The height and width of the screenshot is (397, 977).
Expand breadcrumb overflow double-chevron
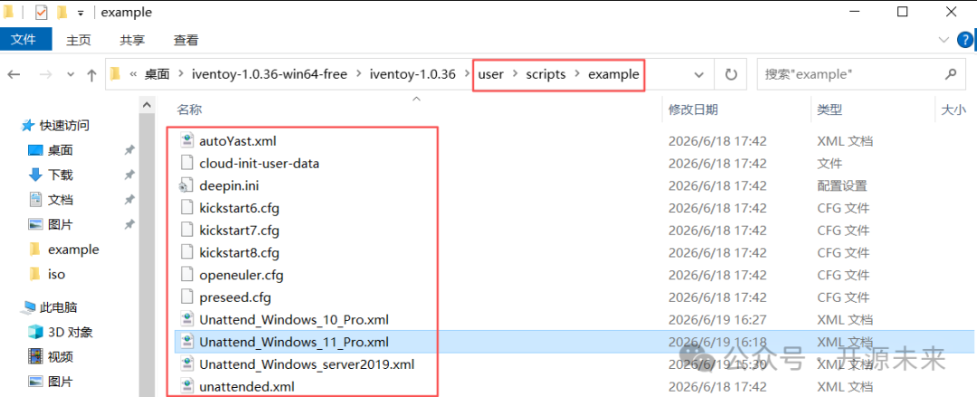133,75
